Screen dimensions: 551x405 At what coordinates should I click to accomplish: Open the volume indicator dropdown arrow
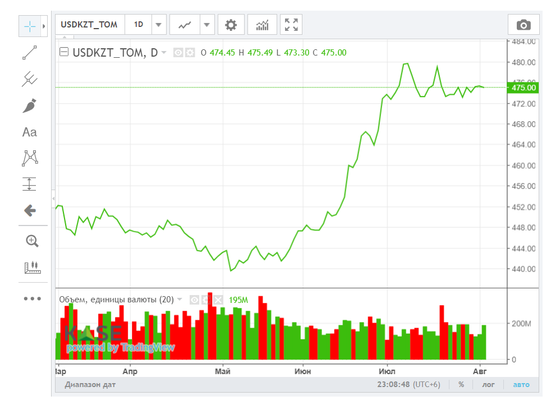(180, 300)
